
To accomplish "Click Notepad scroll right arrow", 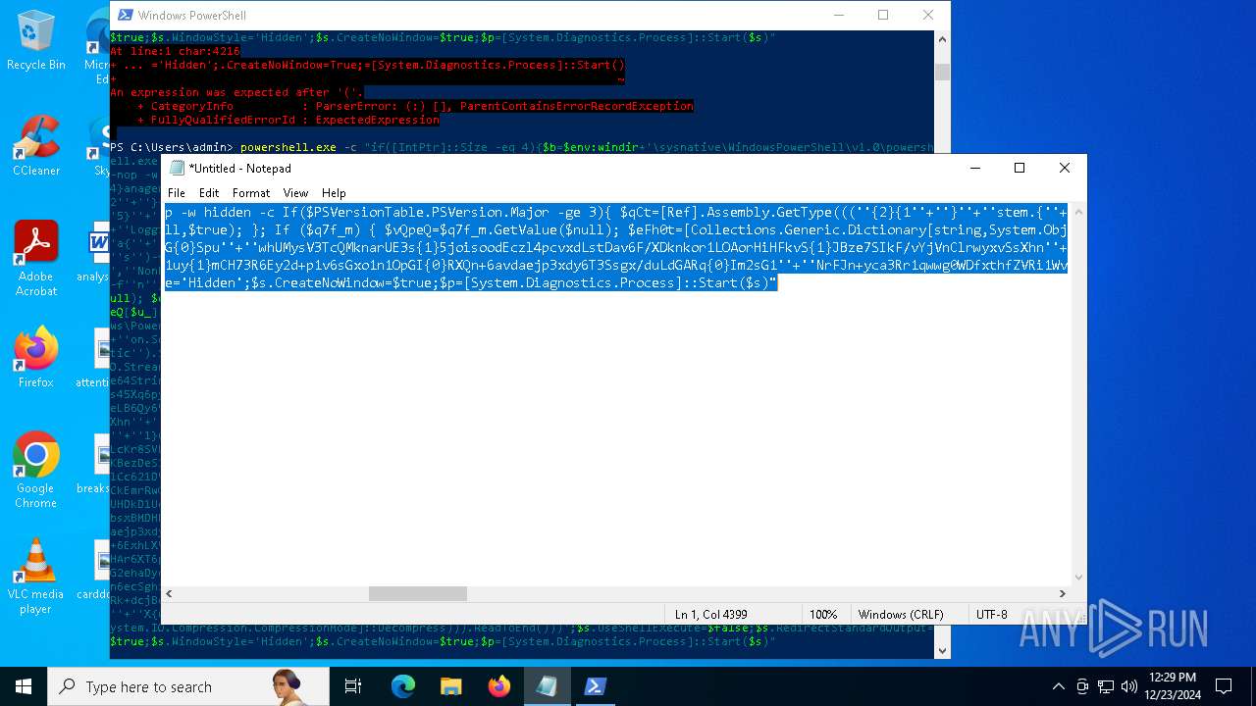I will coord(1062,594).
